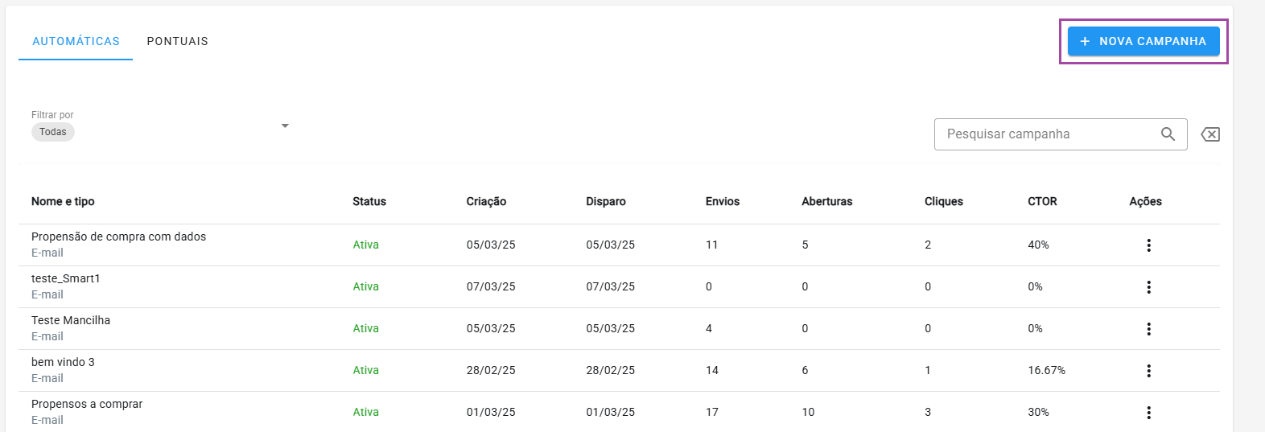Click creation date 07/03/25 of teste_Smart1
1265x432 pixels.
(x=491, y=286)
